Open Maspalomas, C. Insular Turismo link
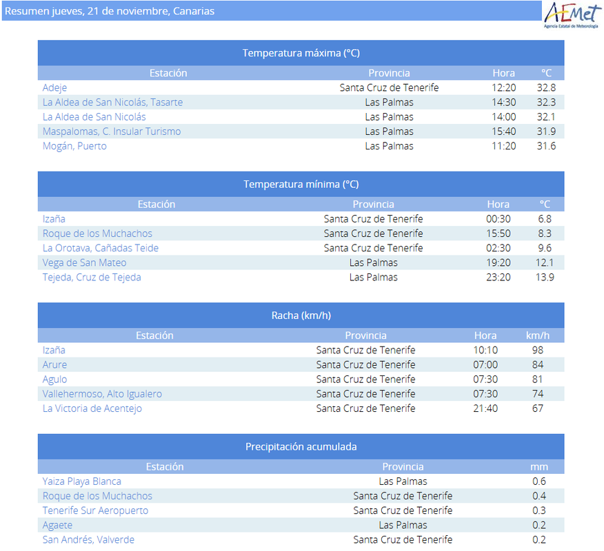The image size is (604, 551). coord(112,132)
